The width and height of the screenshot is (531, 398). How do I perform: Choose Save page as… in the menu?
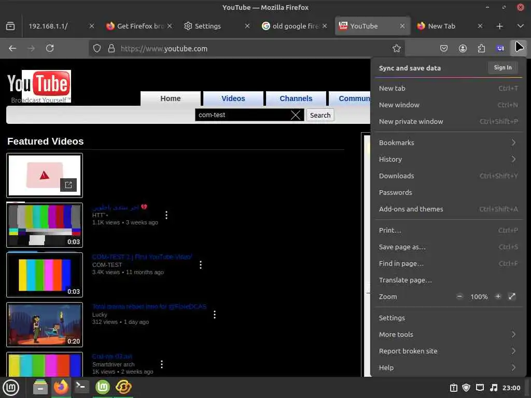click(x=449, y=247)
